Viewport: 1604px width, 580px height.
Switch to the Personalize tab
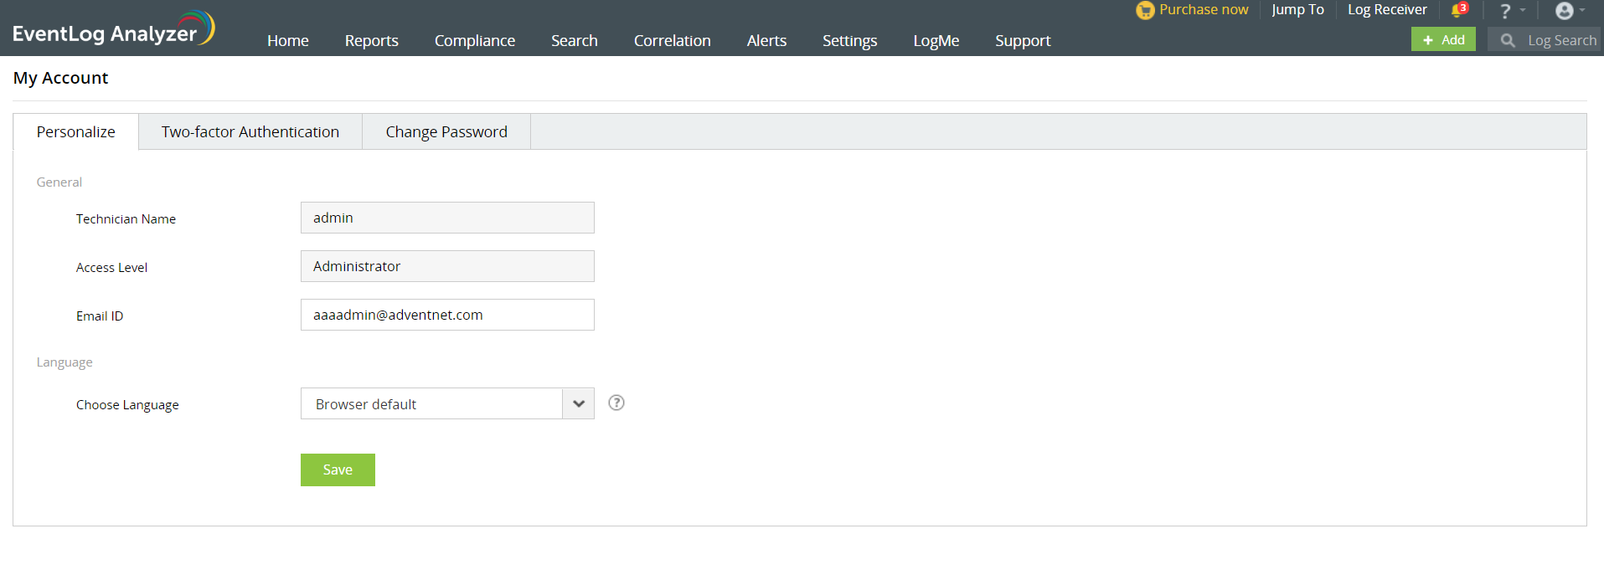[76, 131]
